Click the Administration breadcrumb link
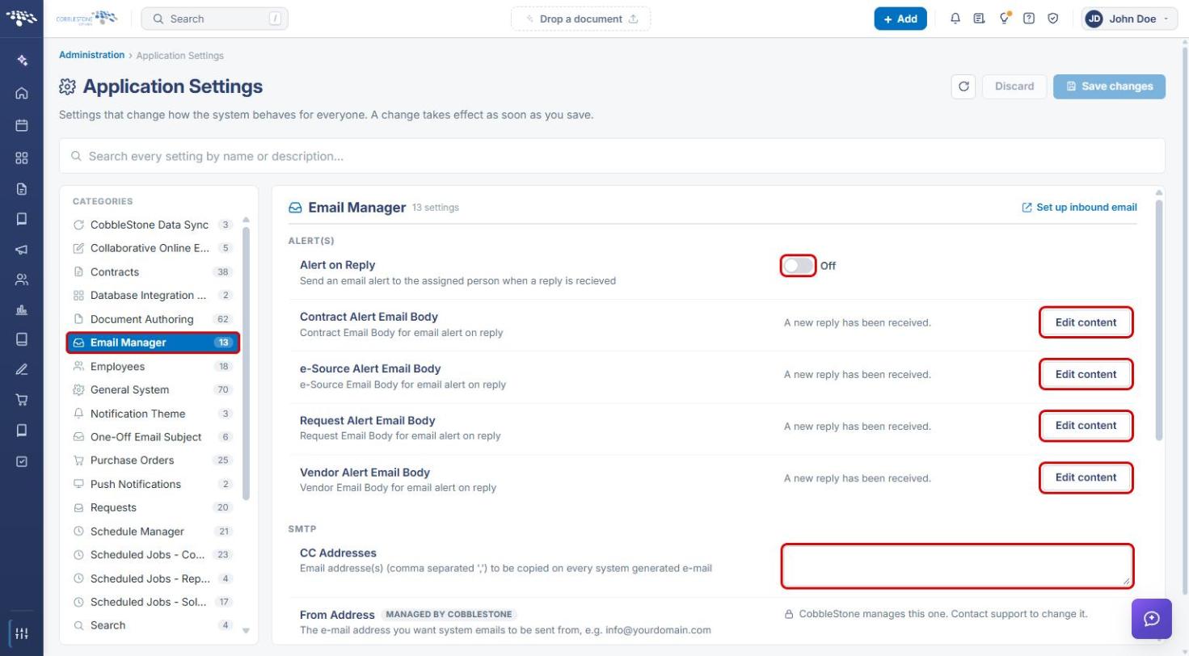 point(91,55)
